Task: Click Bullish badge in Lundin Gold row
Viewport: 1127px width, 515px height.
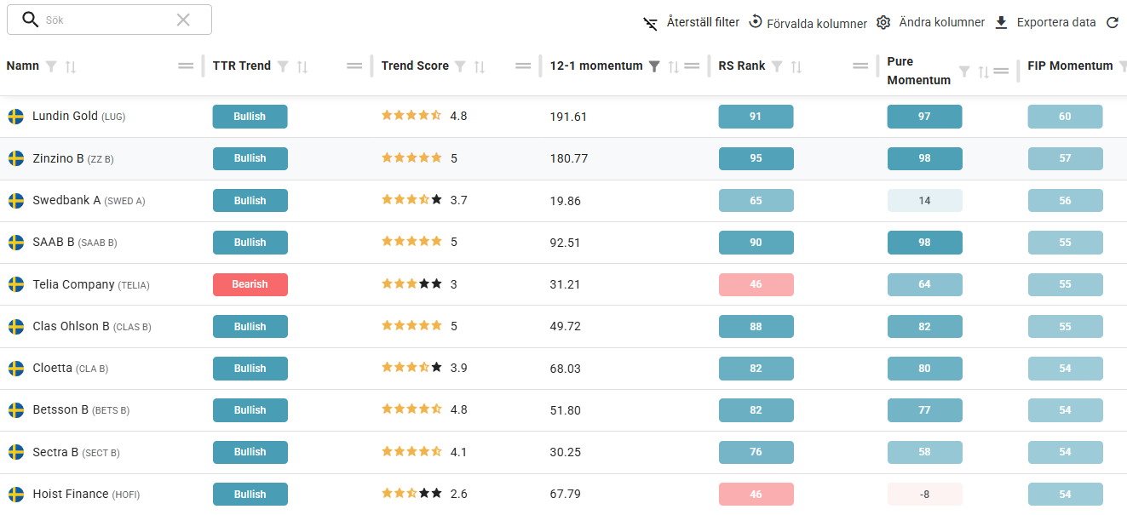Action: pyautogui.click(x=250, y=117)
